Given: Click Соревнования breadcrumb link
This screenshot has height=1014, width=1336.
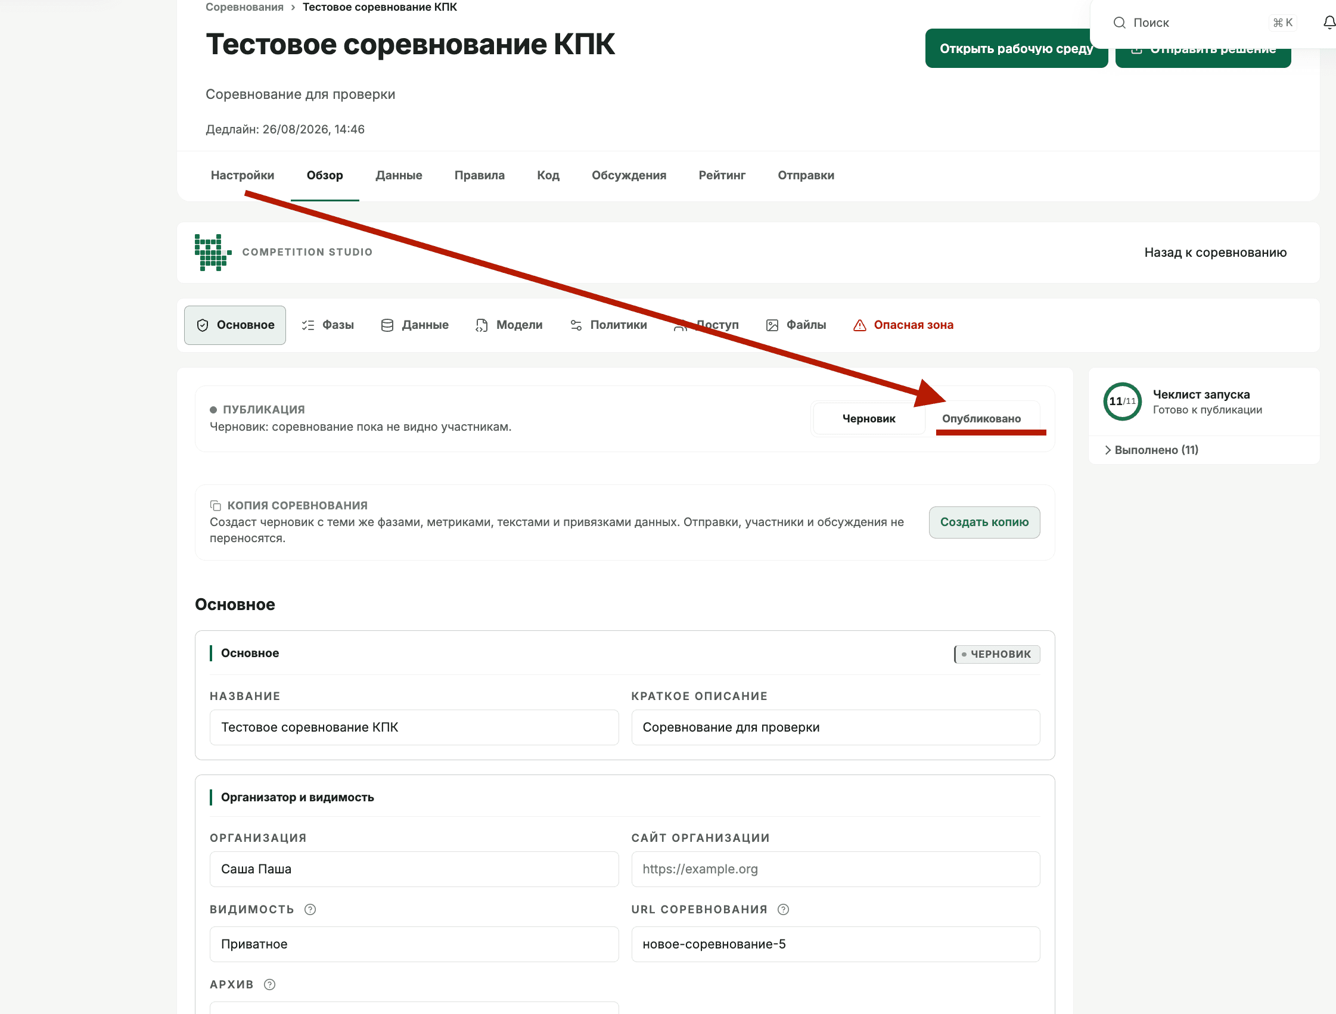Looking at the screenshot, I should point(244,7).
